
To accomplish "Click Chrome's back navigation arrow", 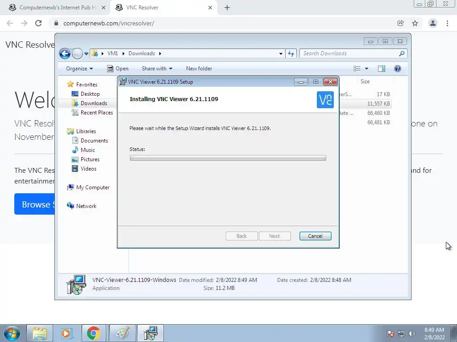I will [10, 23].
